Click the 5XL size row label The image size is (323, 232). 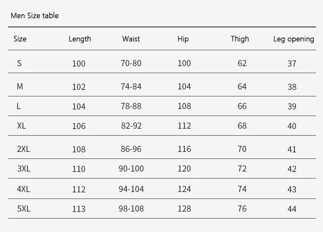[x=24, y=209]
